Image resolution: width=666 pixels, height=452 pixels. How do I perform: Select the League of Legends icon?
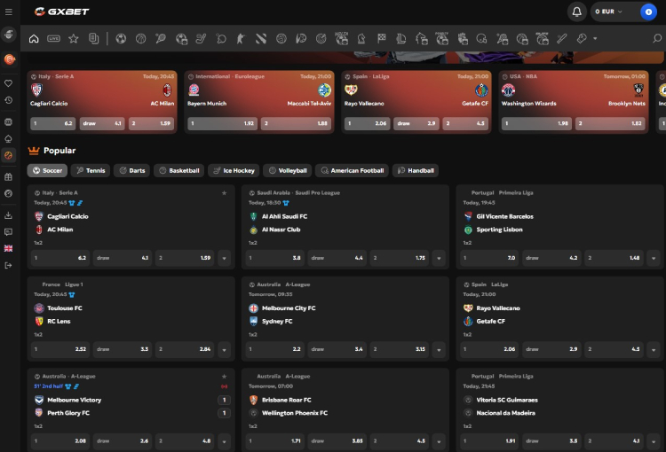click(x=401, y=39)
